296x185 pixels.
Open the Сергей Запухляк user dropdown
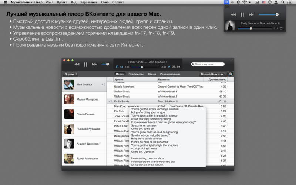(x=213, y=74)
